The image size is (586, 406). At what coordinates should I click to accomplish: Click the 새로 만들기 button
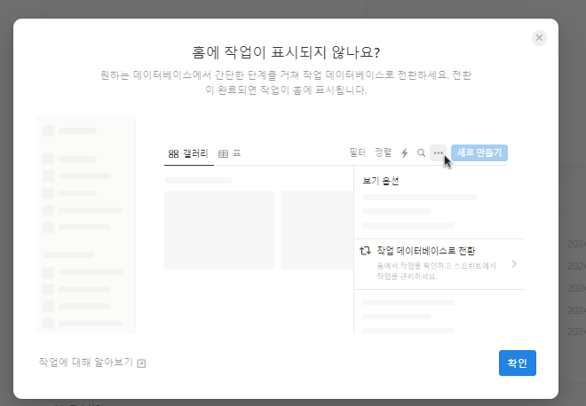(x=479, y=152)
